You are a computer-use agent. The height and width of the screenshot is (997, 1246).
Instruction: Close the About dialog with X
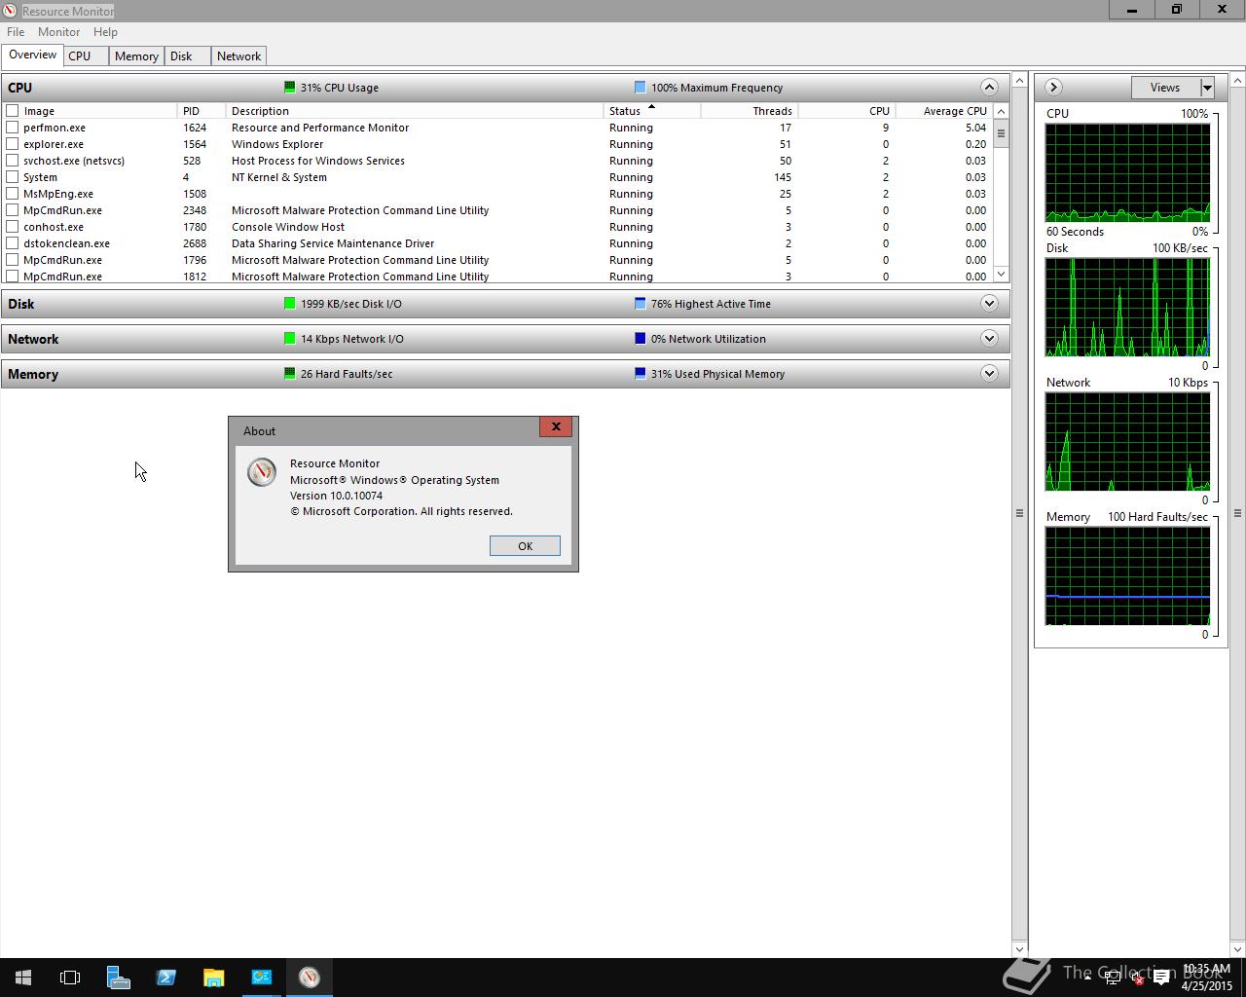(x=556, y=426)
